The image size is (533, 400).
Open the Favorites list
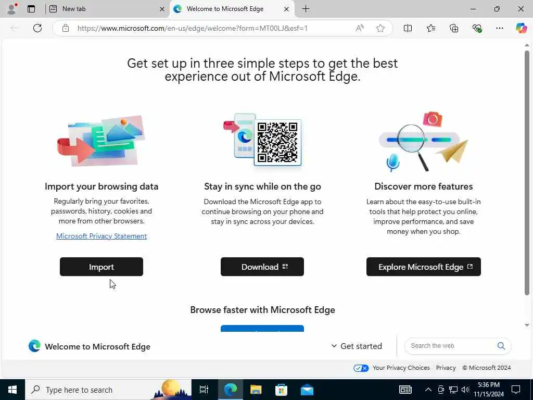[431, 28]
